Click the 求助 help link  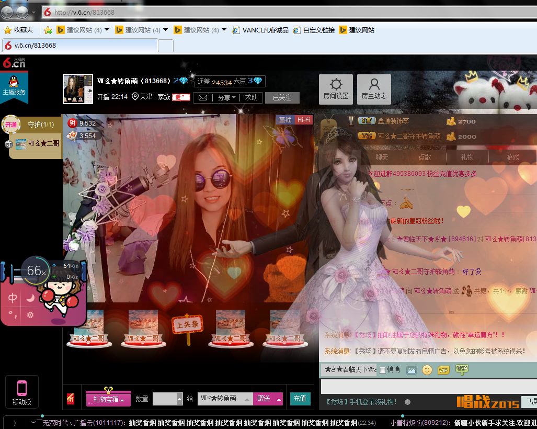[x=251, y=98]
